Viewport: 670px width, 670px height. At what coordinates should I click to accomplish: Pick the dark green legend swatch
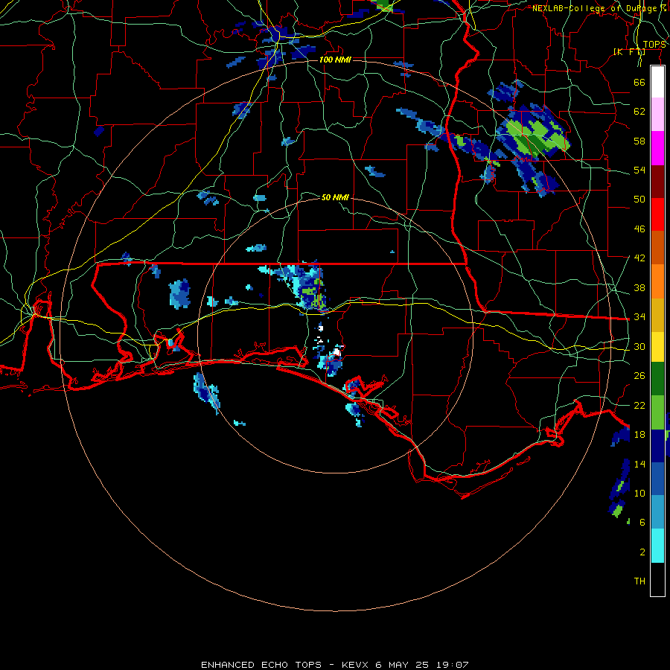tap(657, 379)
